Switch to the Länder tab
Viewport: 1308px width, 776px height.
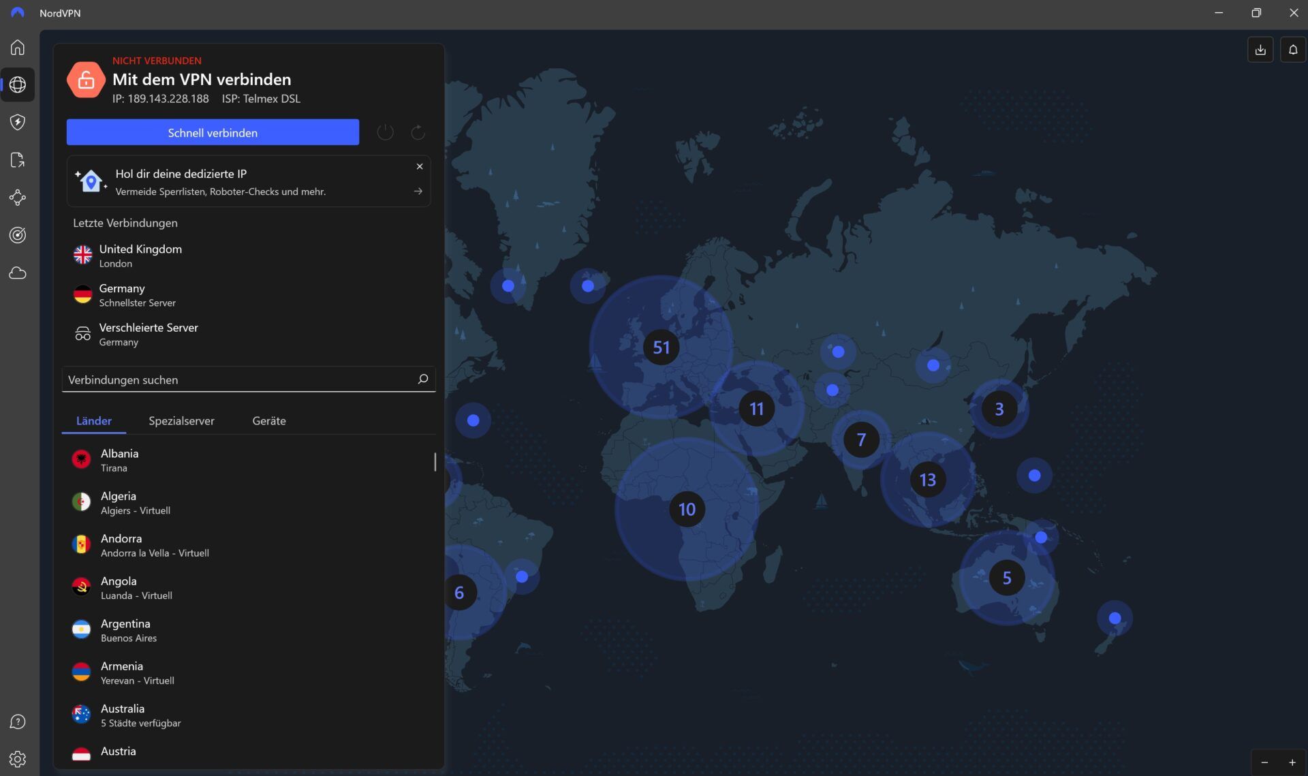click(94, 420)
